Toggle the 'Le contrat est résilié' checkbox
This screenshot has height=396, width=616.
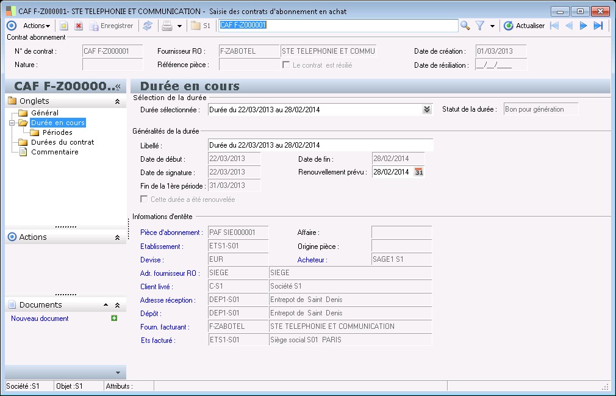[x=286, y=65]
